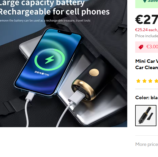Click the More price link
Viewport: 158px width, 157px height.
pyautogui.click(x=147, y=144)
